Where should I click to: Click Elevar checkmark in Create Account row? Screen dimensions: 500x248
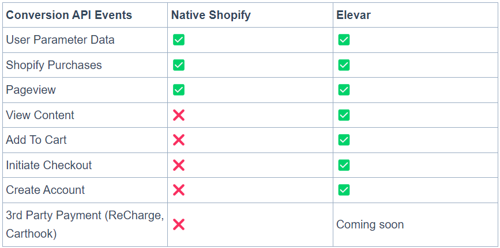[x=344, y=190]
